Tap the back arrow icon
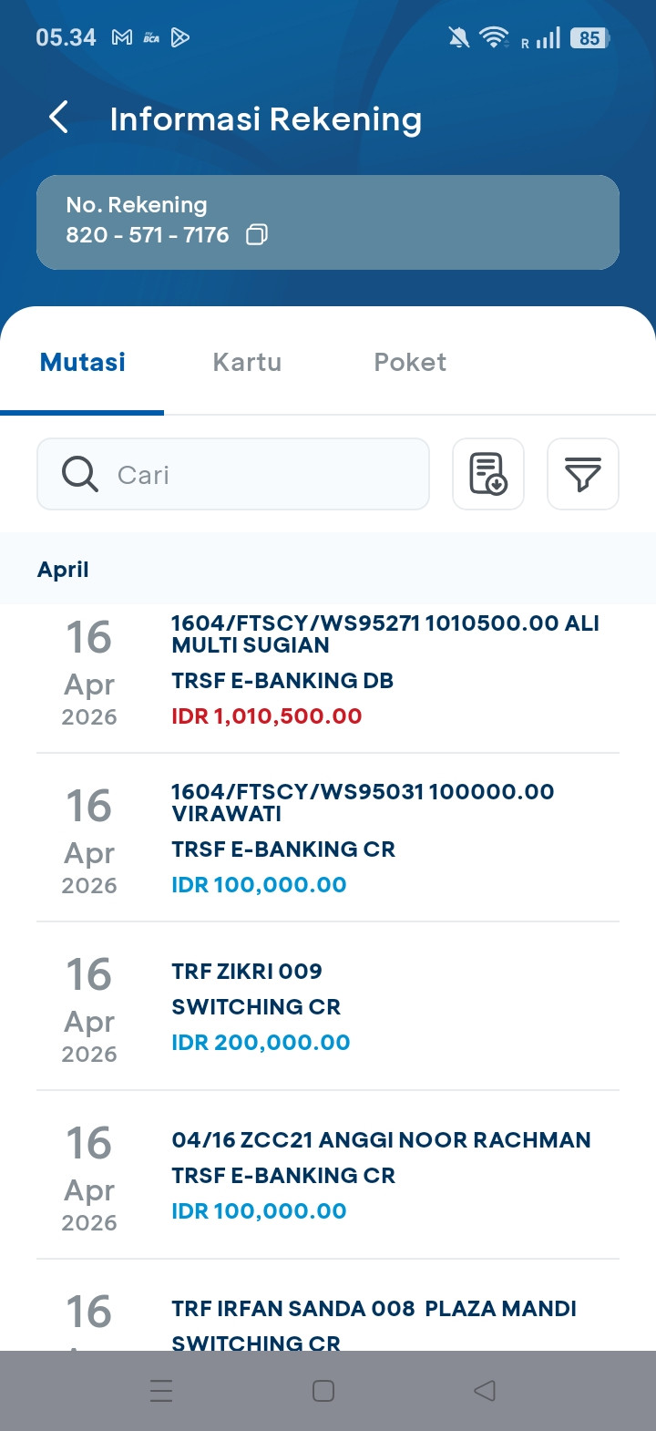Screen dimensions: 656x1431 (x=58, y=118)
